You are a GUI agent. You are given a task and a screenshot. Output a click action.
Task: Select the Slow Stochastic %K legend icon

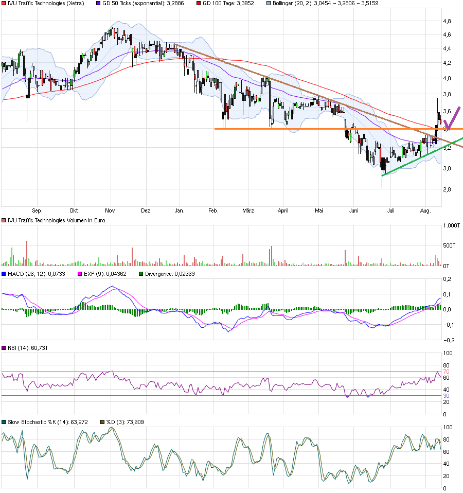tap(4, 421)
